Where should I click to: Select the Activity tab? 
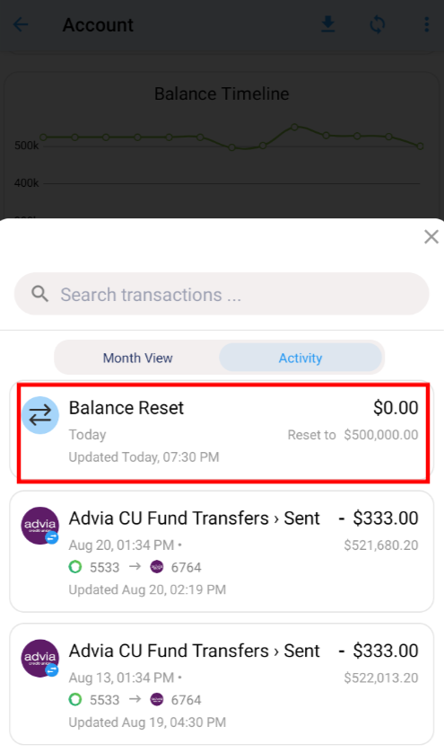coord(300,358)
